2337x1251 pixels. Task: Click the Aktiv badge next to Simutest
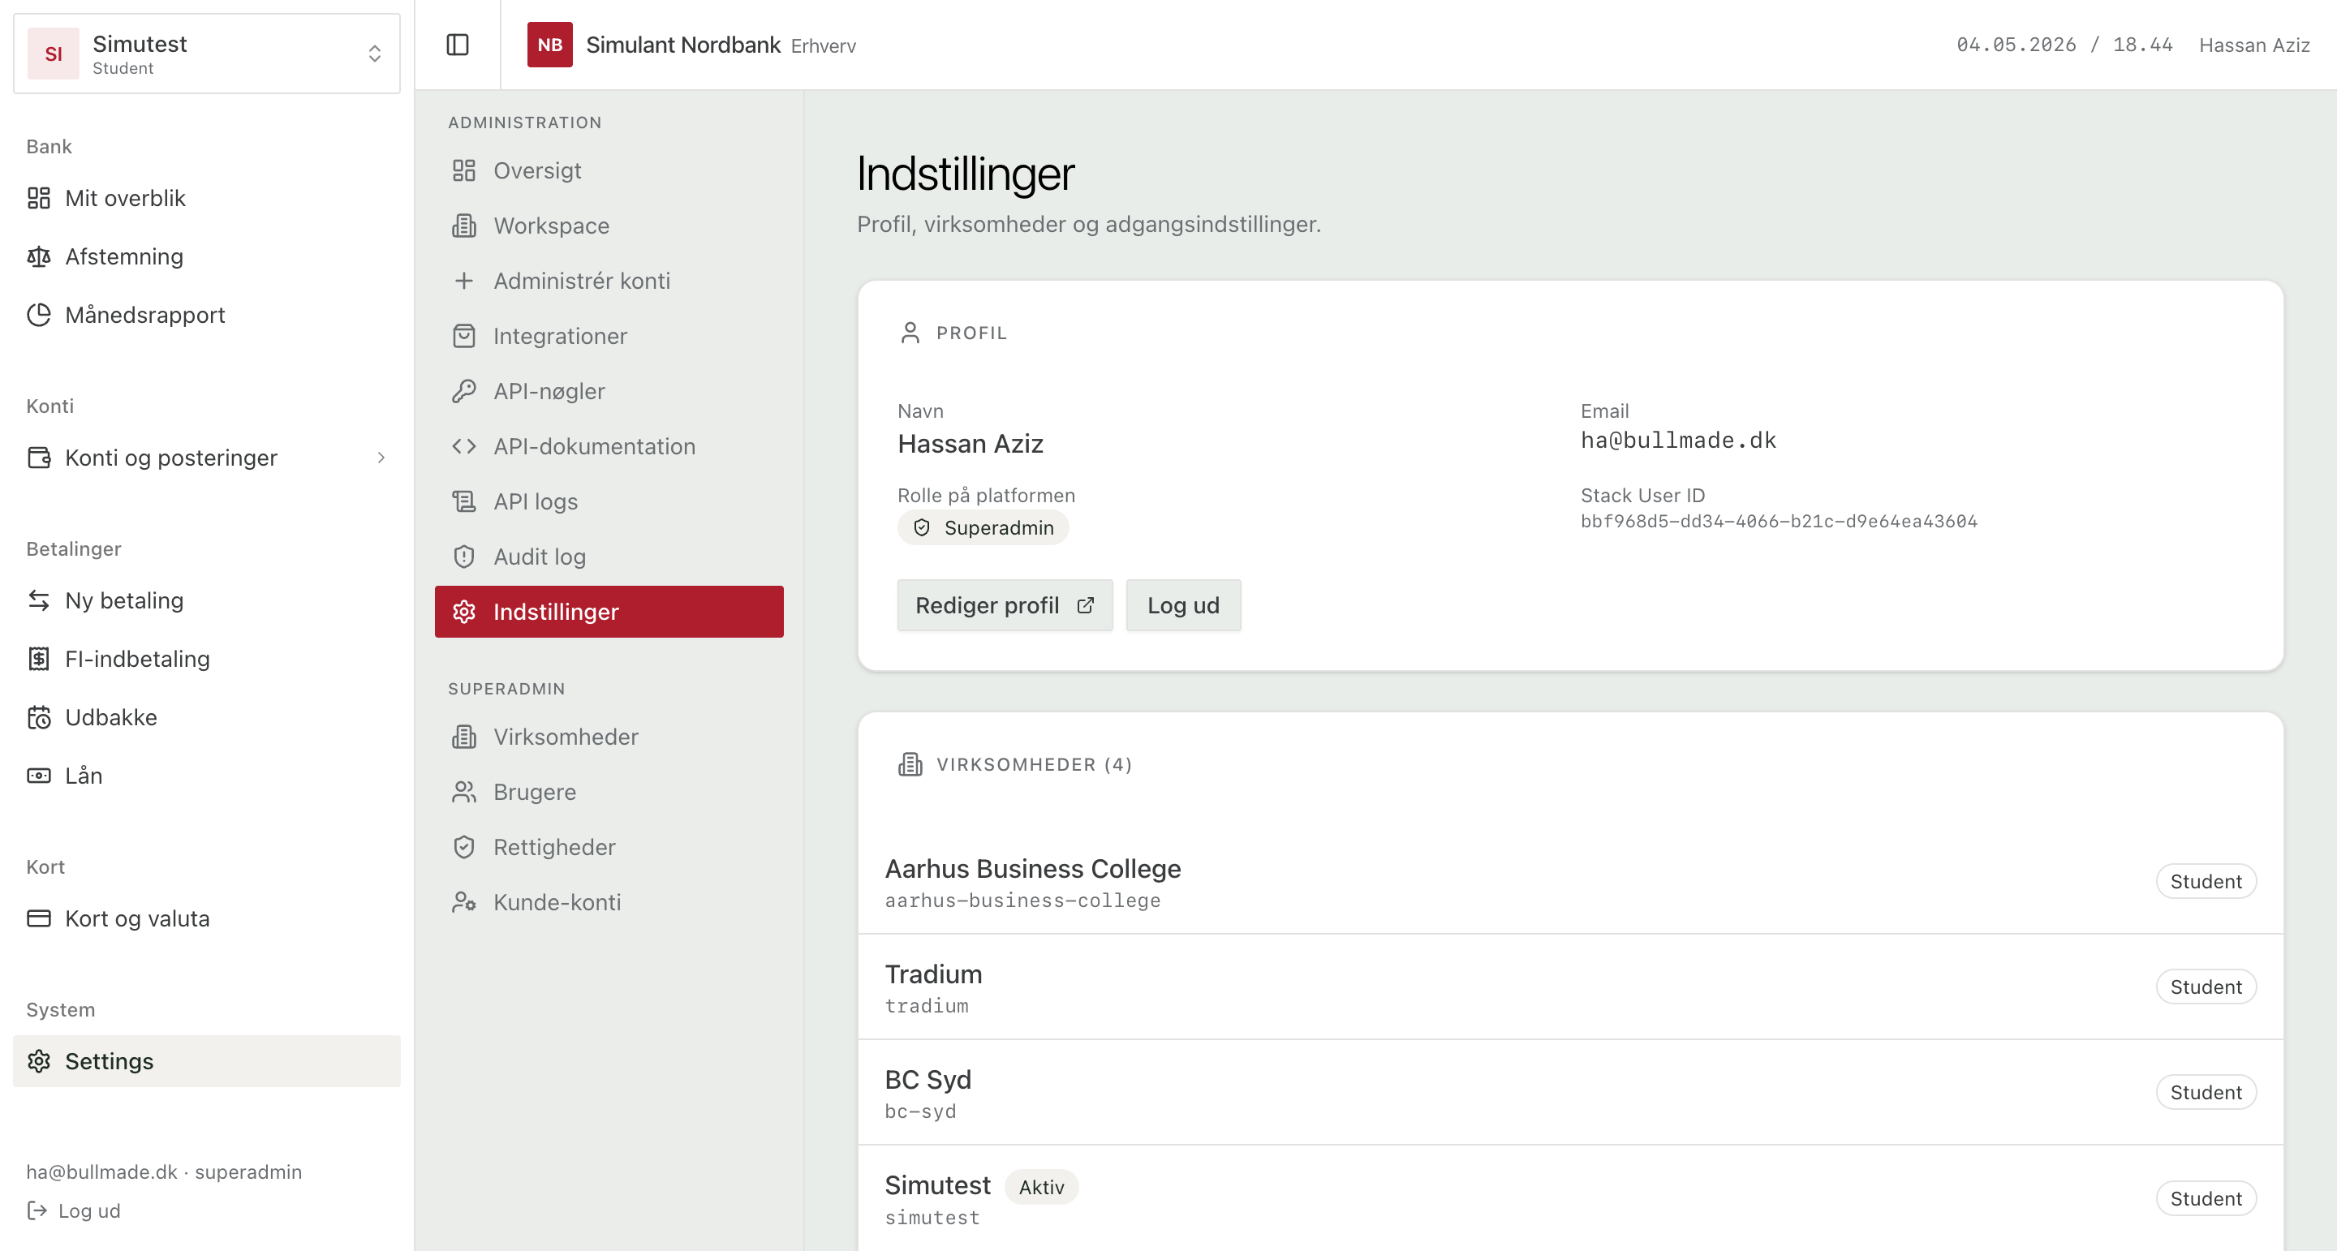click(x=1040, y=1187)
